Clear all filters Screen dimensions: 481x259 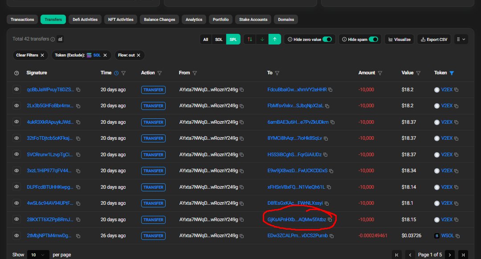tap(30, 55)
